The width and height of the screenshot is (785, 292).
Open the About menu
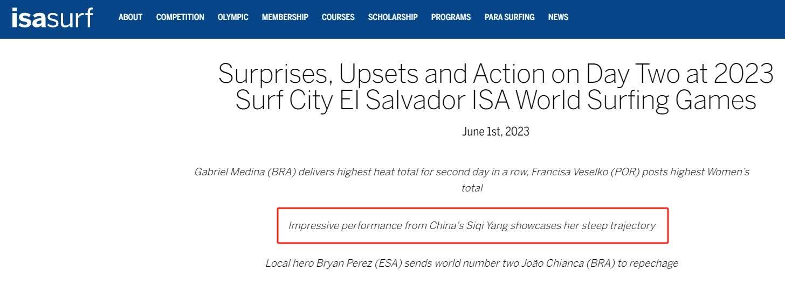[130, 17]
